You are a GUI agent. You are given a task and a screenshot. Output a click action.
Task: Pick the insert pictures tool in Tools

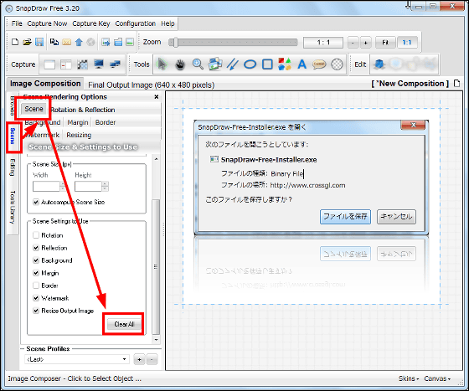[x=215, y=64]
